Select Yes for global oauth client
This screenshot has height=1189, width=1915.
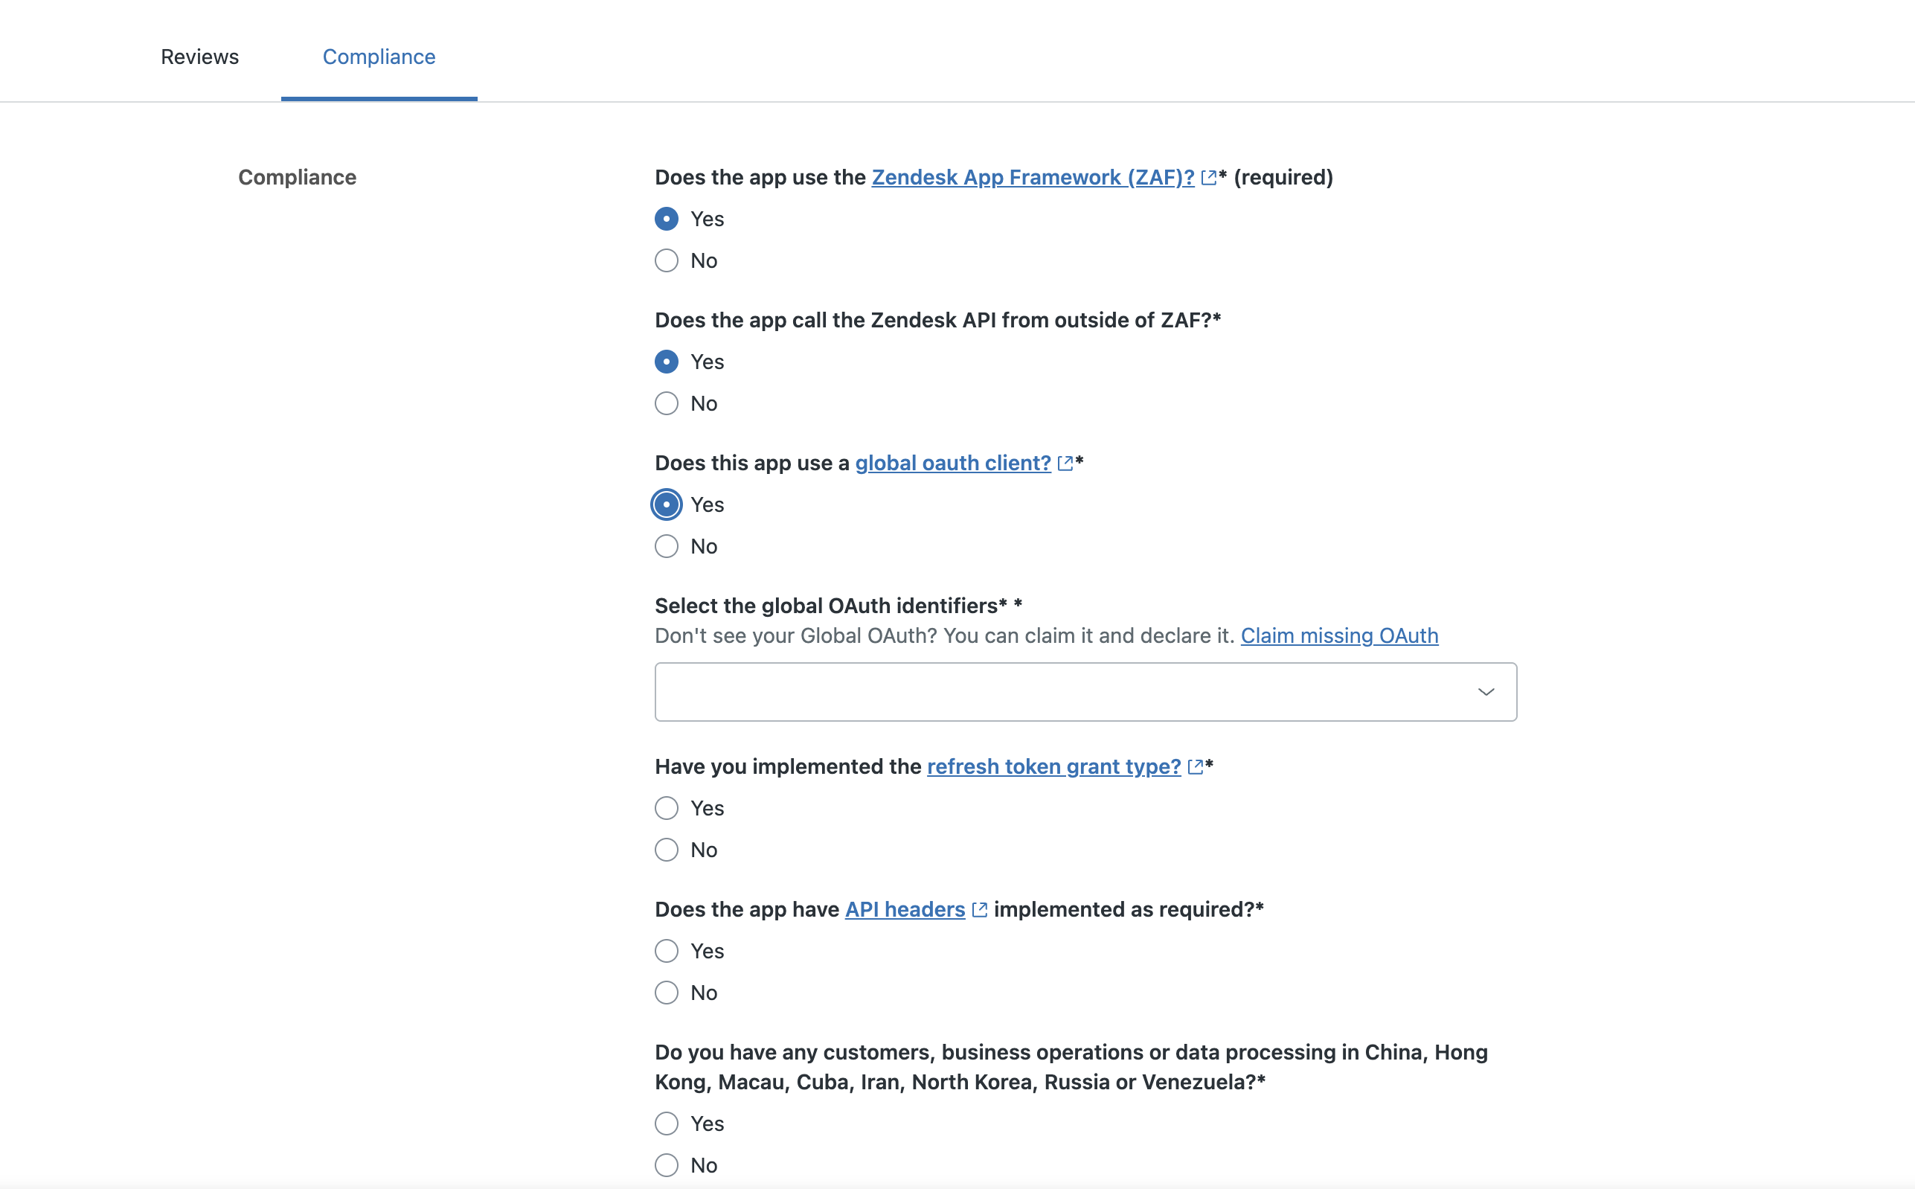click(x=667, y=505)
